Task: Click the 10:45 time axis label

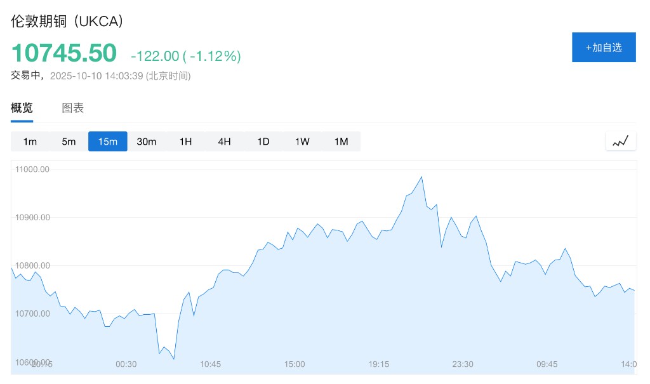Action: tap(210, 364)
